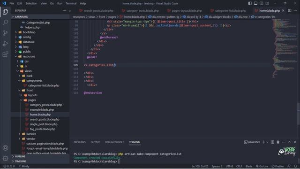The height and width of the screenshot is (169, 300).
Task: Maximize the panel with chevron up
Action: click(x=290, y=142)
